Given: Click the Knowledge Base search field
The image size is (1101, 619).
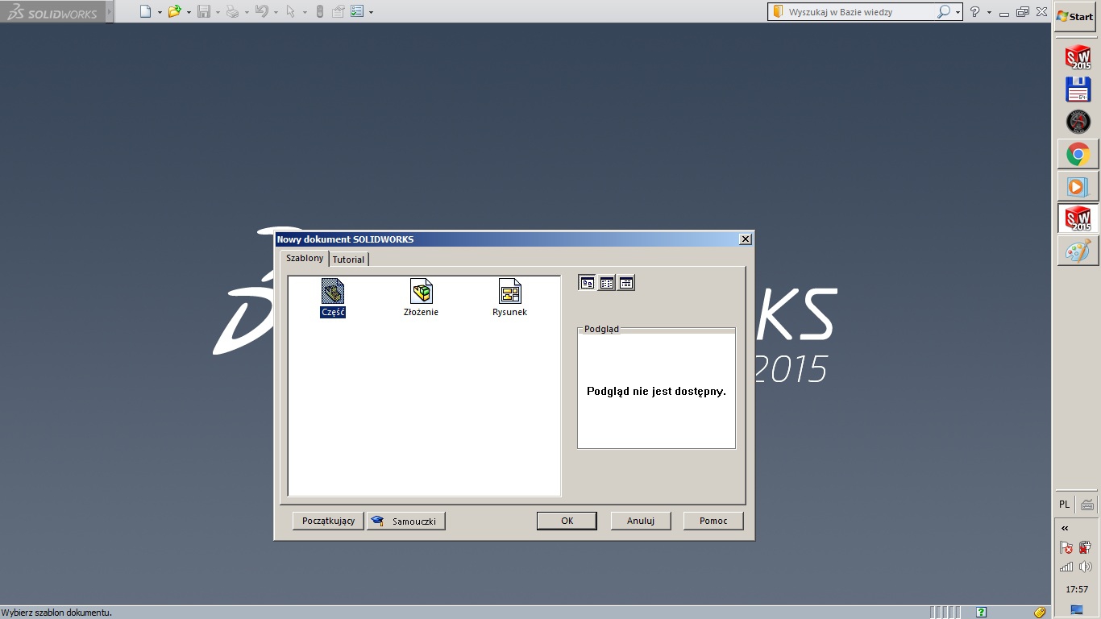Looking at the screenshot, I should coord(859,12).
